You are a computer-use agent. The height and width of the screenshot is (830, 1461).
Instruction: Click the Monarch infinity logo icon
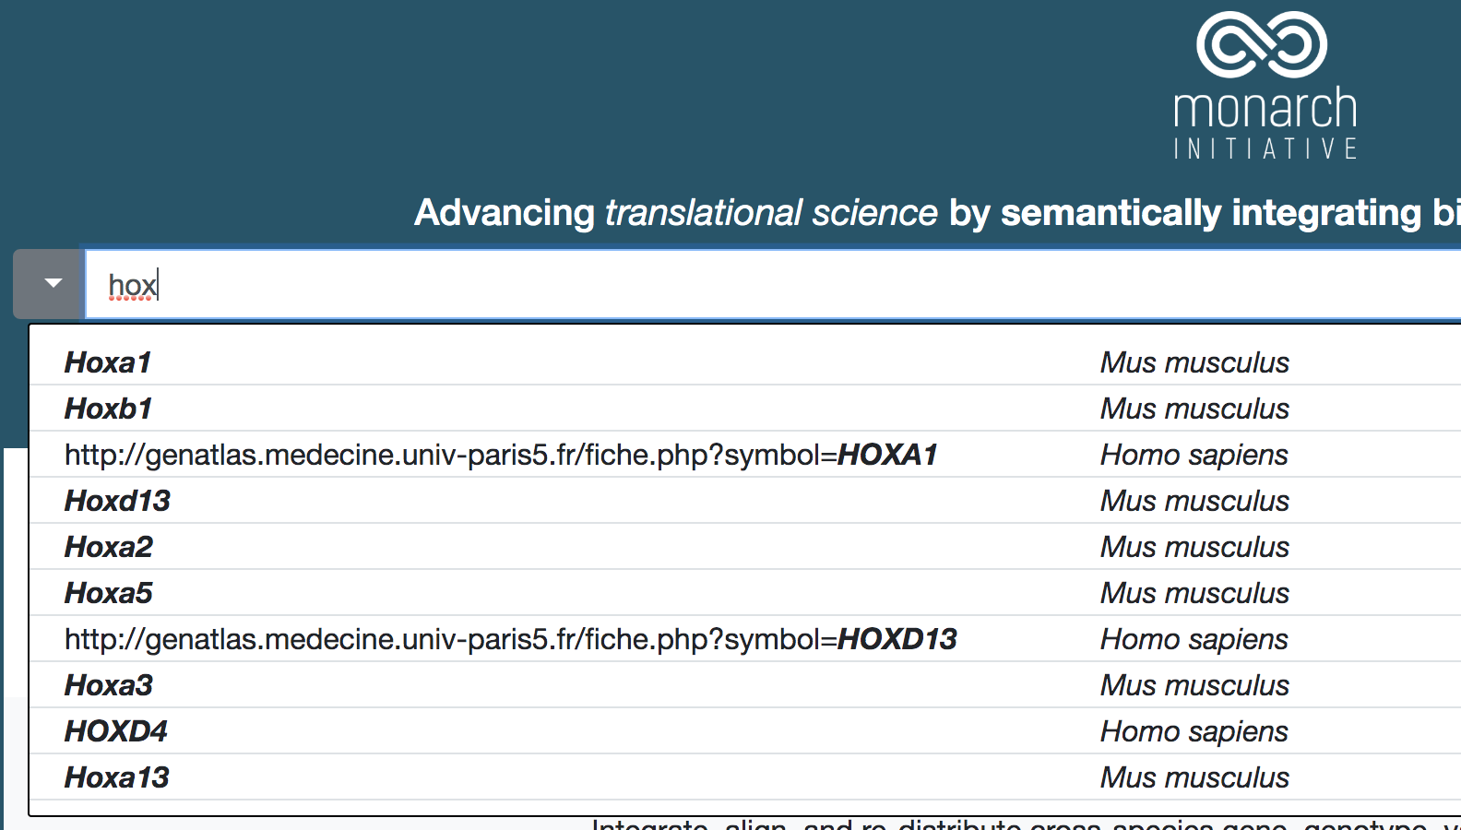tap(1262, 44)
